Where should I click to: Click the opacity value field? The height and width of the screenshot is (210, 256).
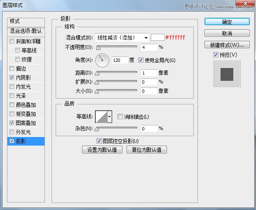149,47
